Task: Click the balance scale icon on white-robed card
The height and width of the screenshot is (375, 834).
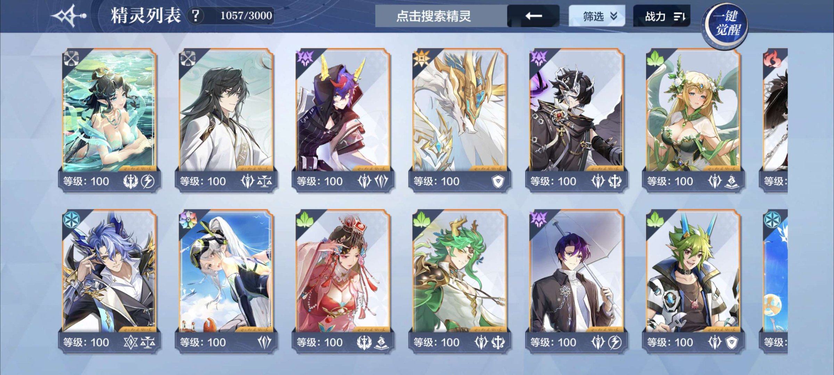Action: pyautogui.click(x=265, y=181)
